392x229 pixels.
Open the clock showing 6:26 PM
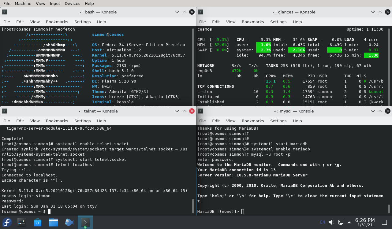pos(365,222)
